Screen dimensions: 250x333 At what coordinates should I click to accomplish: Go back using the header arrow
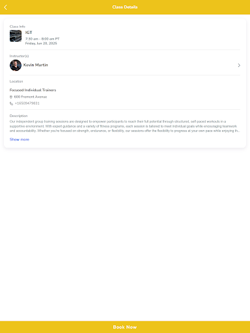pyautogui.click(x=6, y=7)
